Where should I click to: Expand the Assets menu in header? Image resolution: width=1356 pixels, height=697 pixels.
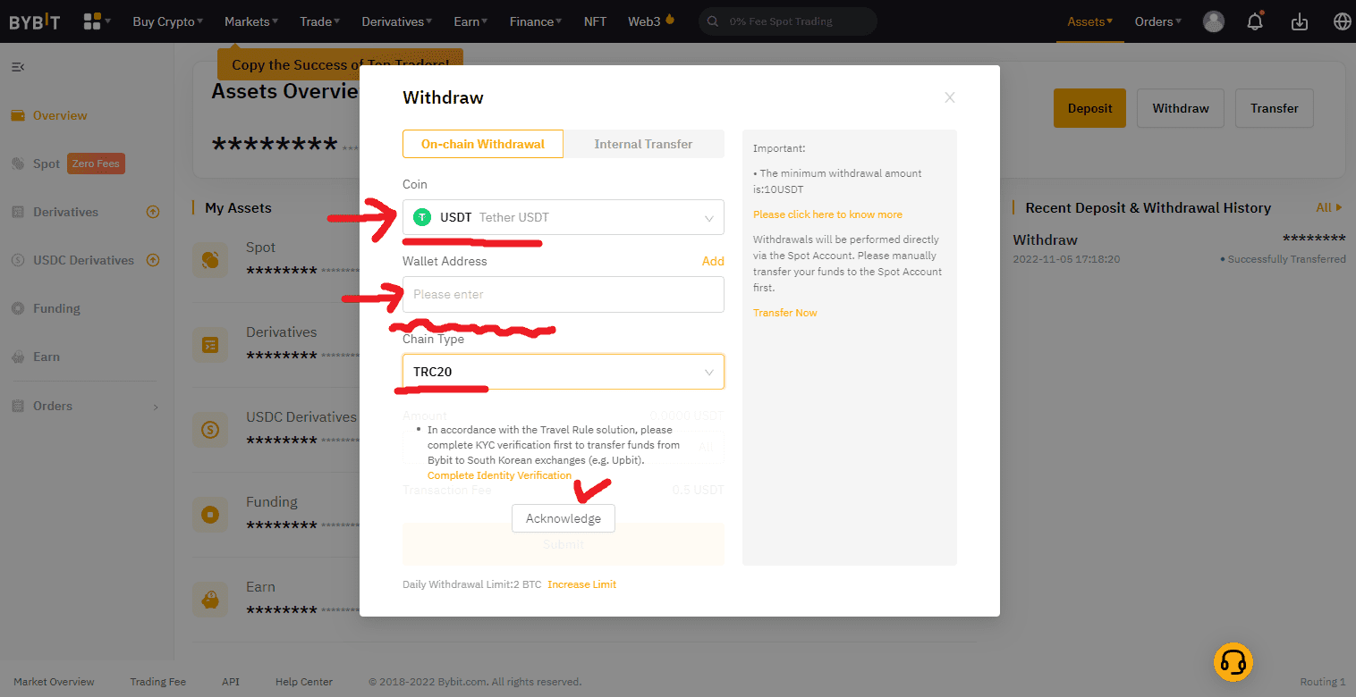pos(1089,21)
